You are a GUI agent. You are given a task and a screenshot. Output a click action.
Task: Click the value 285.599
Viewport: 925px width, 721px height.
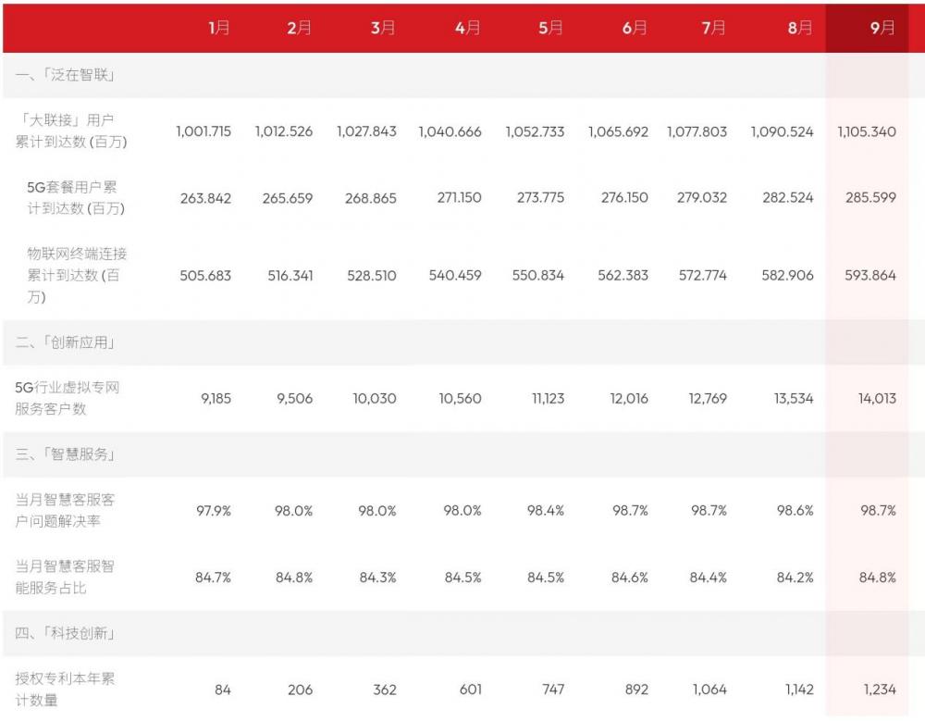[x=870, y=198]
